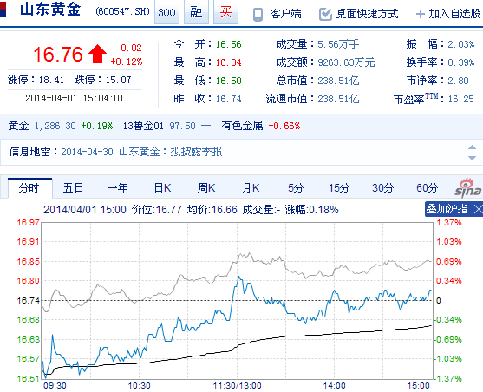Open news 2014-04-30 山东黄金：拟披露季报
Image resolution: width=483 pixels, height=392 pixels.
141,152
